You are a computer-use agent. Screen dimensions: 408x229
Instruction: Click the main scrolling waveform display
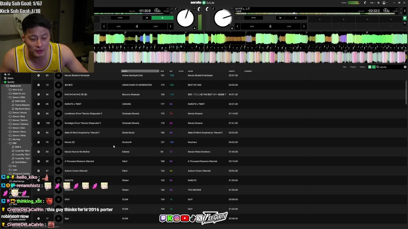[x=250, y=47]
